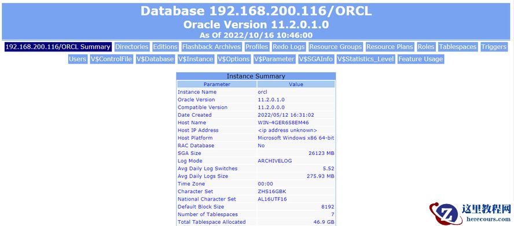Viewport: 514px width, 226px height.
Task: Switch to the Editions tab
Action: click(x=165, y=47)
